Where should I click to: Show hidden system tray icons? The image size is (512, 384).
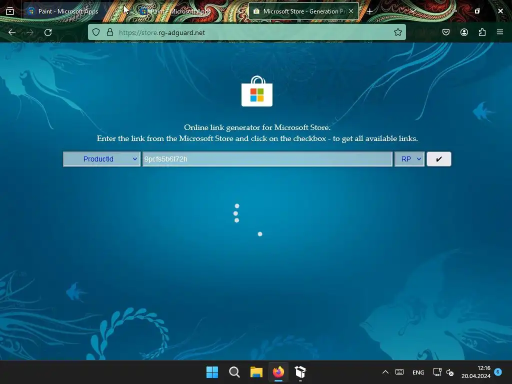[x=385, y=372]
